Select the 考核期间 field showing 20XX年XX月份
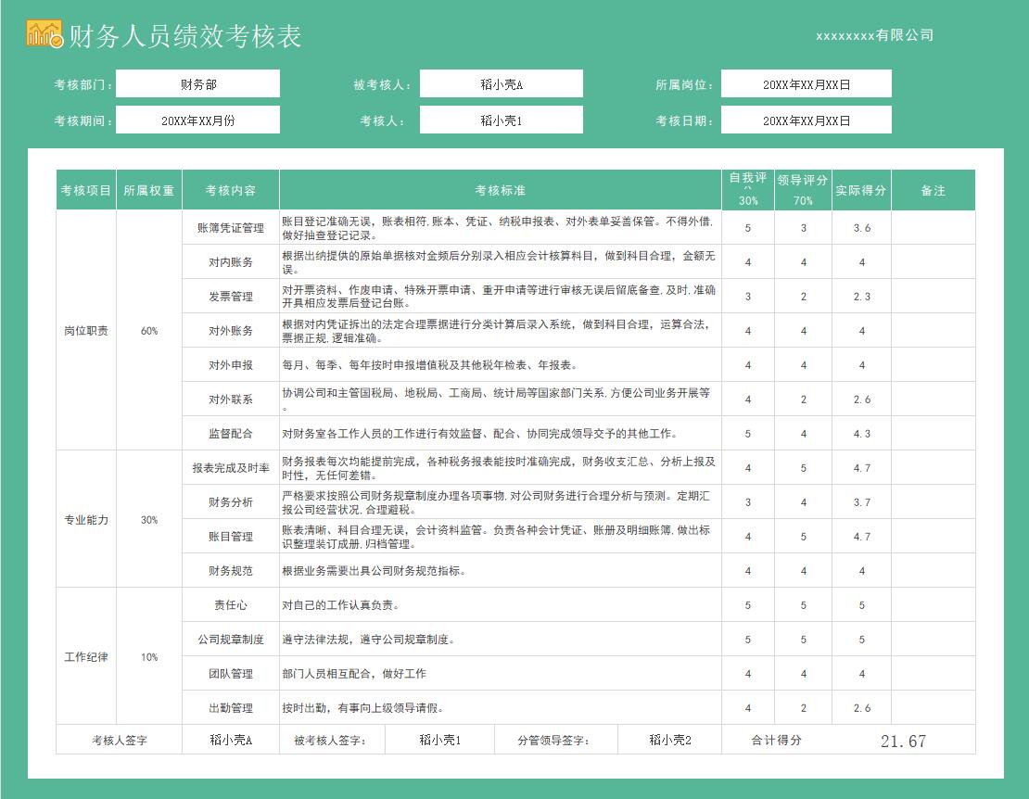 [197, 120]
